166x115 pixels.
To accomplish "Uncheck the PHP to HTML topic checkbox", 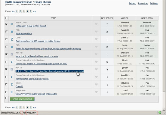I will [x=6, y=69].
